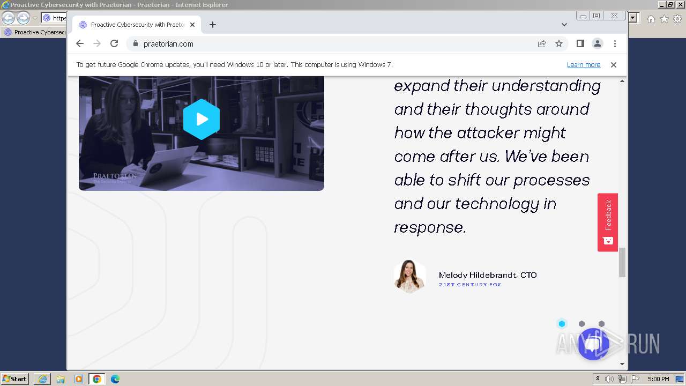Open Windows Start menu
The width and height of the screenshot is (686, 386).
15,379
